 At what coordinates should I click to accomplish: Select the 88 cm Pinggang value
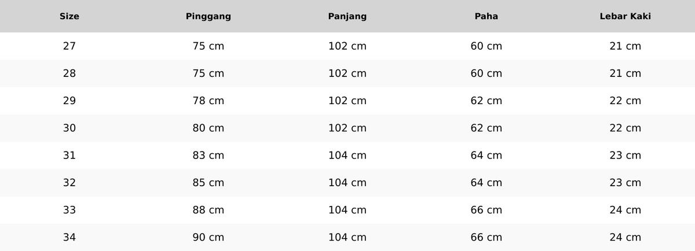tap(209, 210)
